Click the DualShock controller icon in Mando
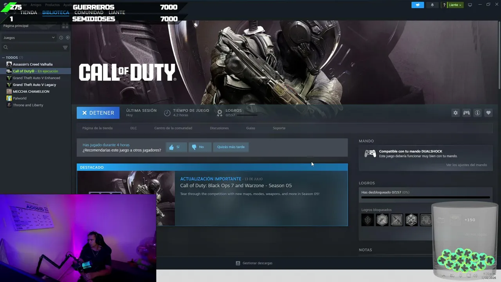This screenshot has height=282, width=501. pyautogui.click(x=370, y=154)
